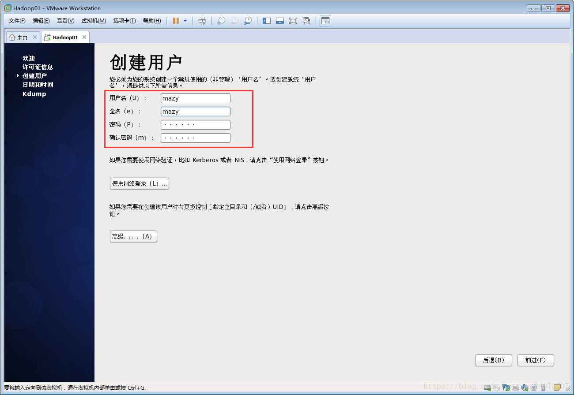This screenshot has height=395, width=574.
Task: Pause the virtual machine with the pause icon
Action: 176,21
